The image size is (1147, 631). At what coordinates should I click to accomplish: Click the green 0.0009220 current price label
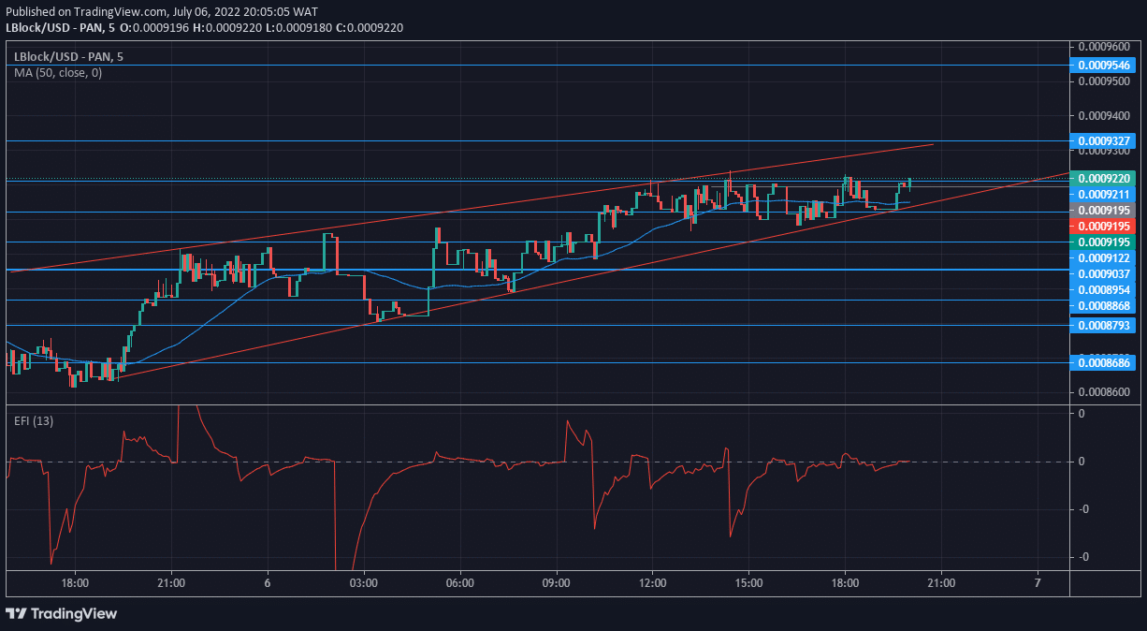pyautogui.click(x=1104, y=178)
